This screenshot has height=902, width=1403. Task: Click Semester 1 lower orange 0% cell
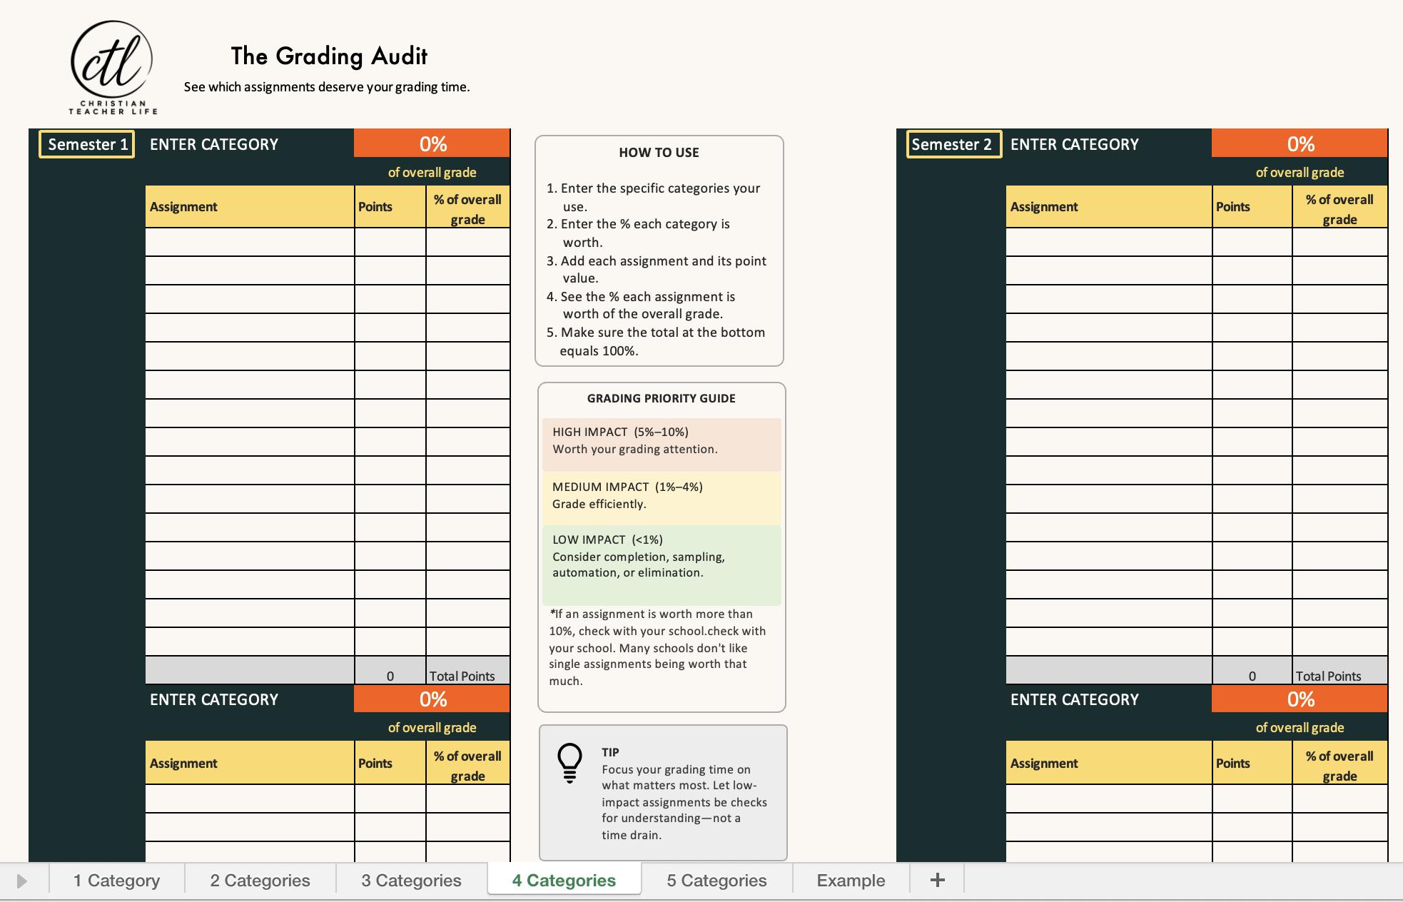[x=432, y=699]
